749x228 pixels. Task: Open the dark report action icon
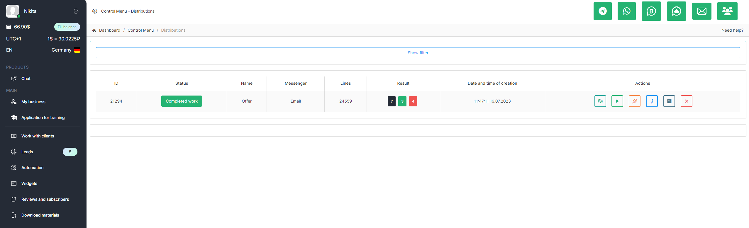669,101
